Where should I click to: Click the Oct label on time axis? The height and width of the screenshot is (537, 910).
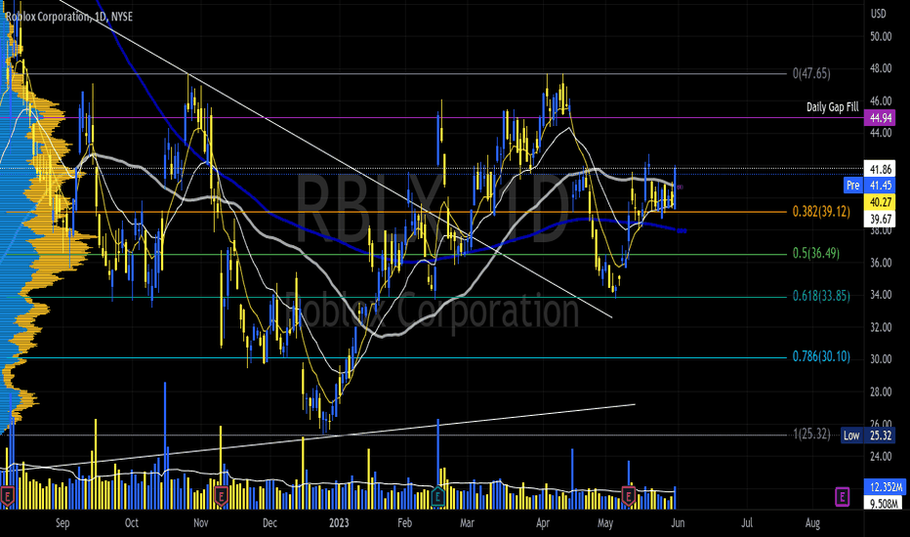132,523
